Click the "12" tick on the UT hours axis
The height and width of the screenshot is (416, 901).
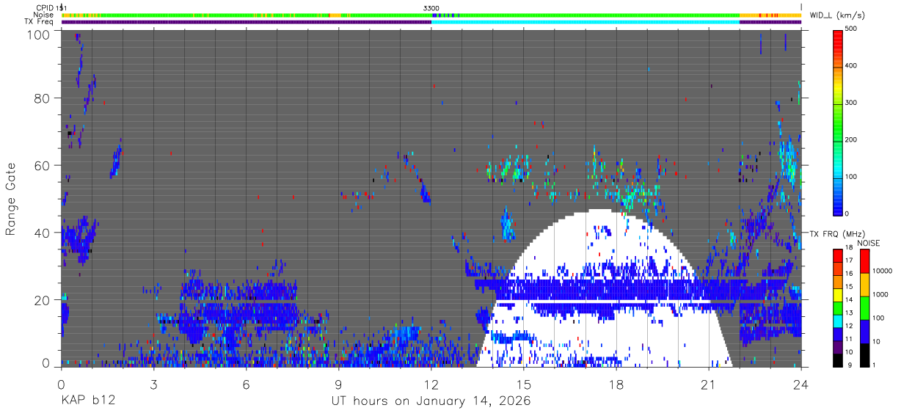click(x=431, y=385)
